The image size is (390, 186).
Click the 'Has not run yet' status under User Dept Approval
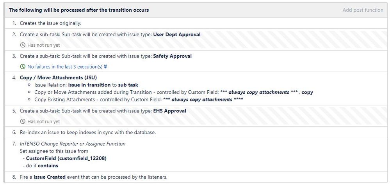pos(43,45)
